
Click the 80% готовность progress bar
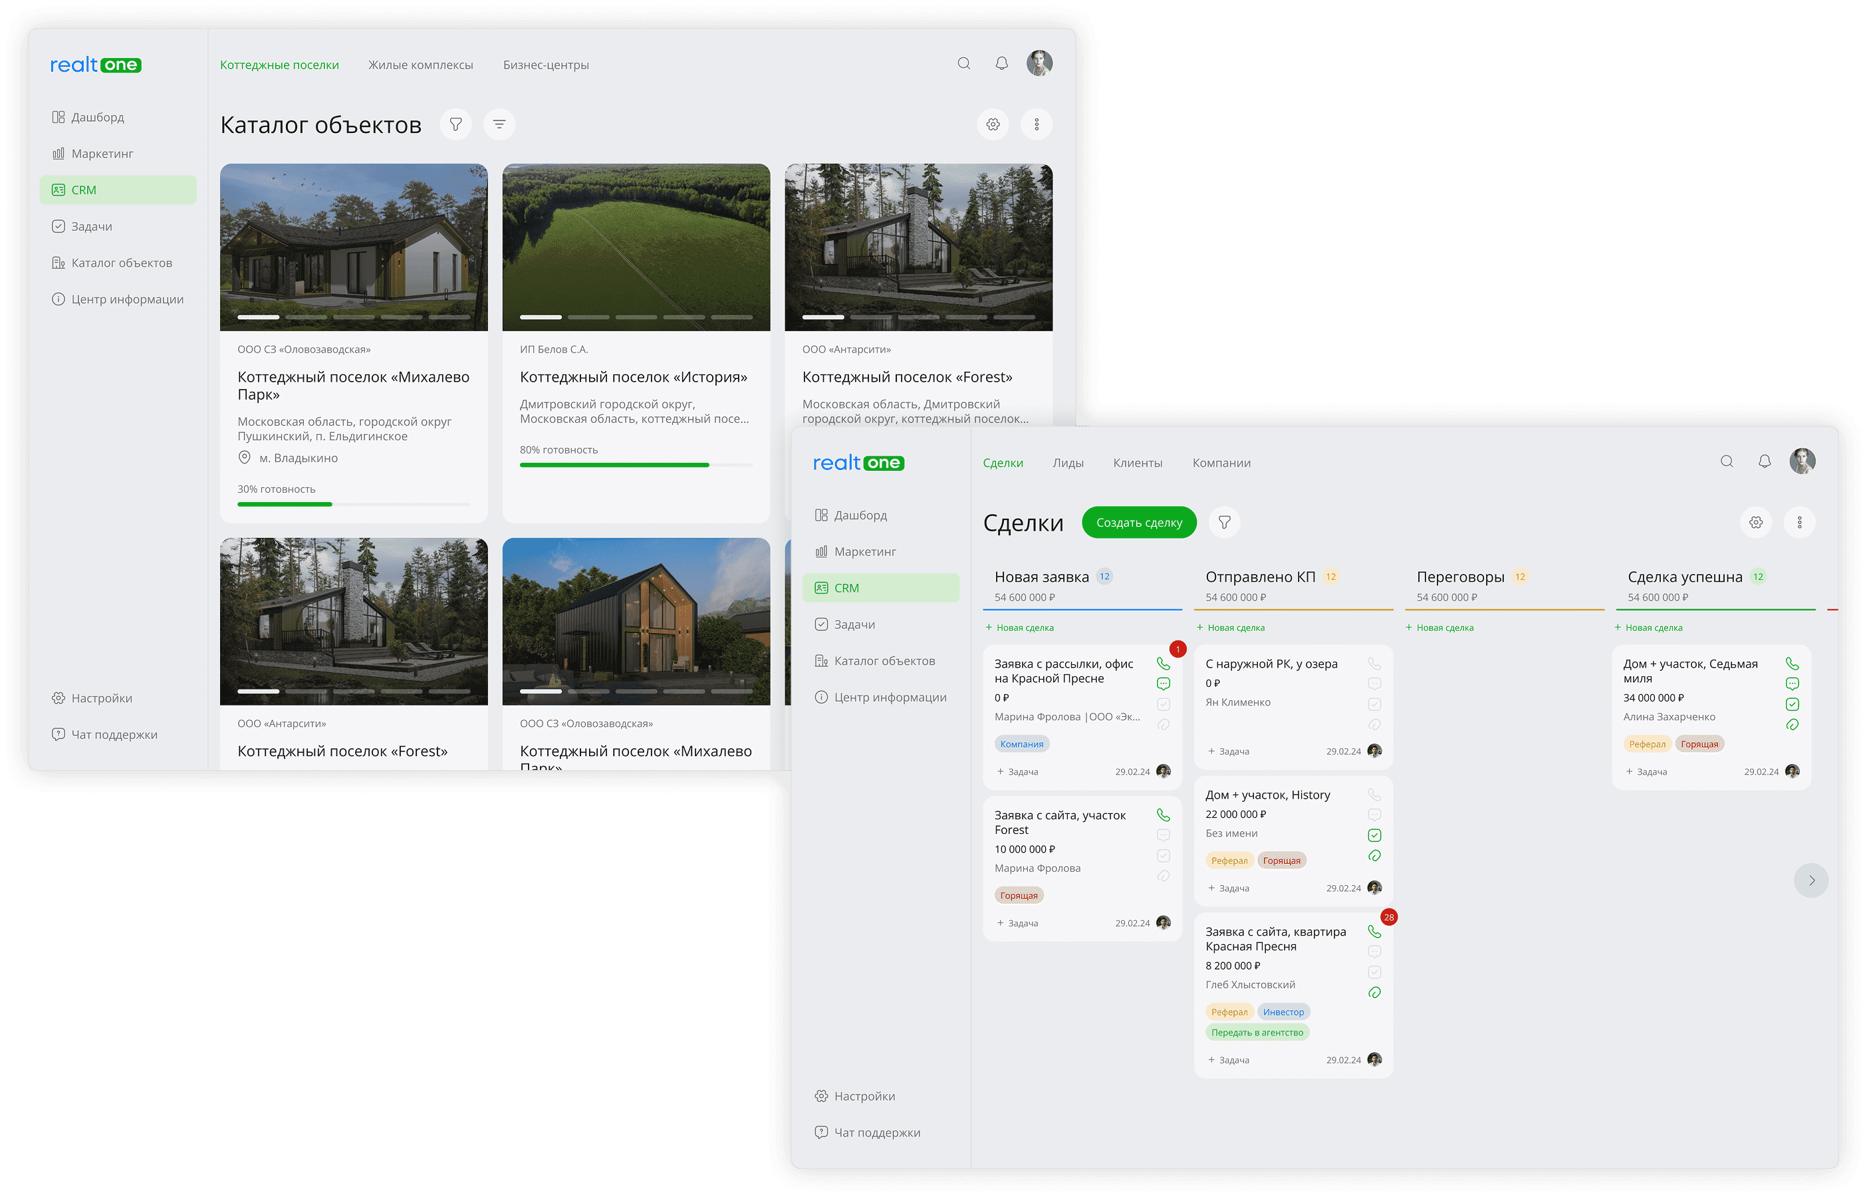[636, 465]
